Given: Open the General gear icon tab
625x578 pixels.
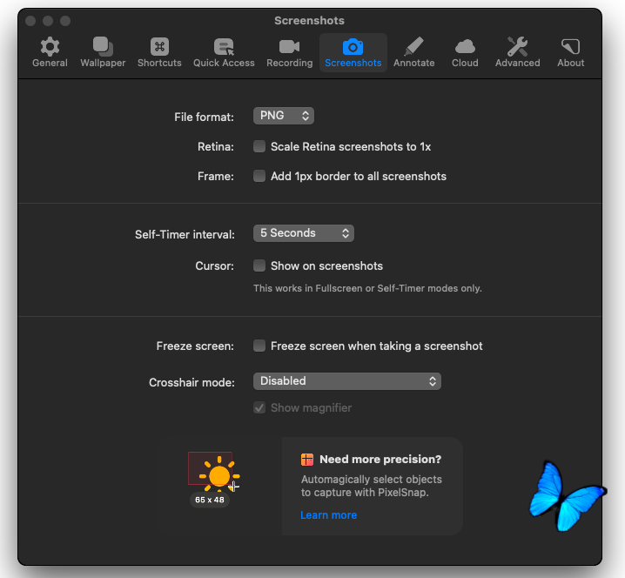Looking at the screenshot, I should click(50, 47).
